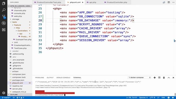Viewport: 176px width, 99px height.
Task: Open errors and warnings count in status bar
Action: click(x=20, y=98)
